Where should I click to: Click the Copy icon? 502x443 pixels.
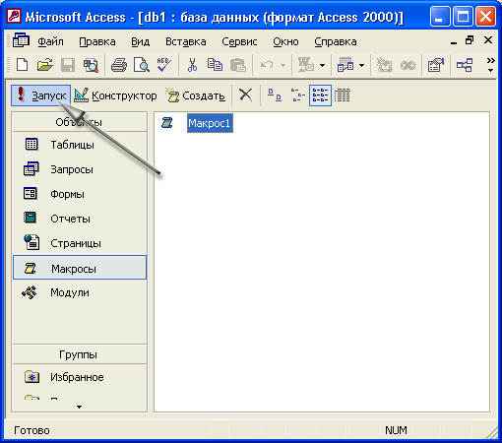[215, 65]
